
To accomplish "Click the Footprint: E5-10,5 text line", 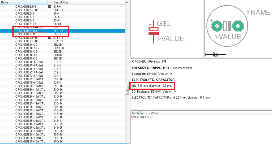I will (x=152, y=74).
